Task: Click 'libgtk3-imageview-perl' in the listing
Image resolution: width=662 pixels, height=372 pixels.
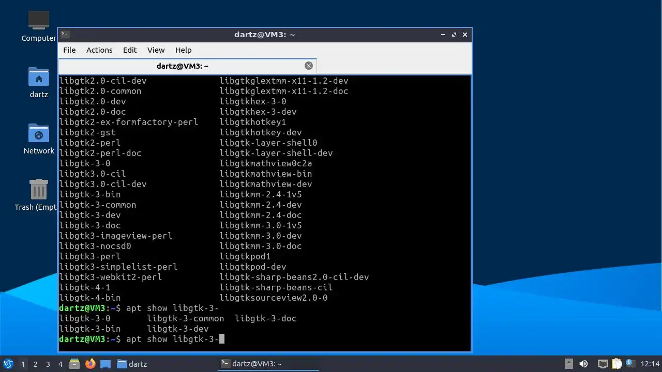Action: coord(116,236)
